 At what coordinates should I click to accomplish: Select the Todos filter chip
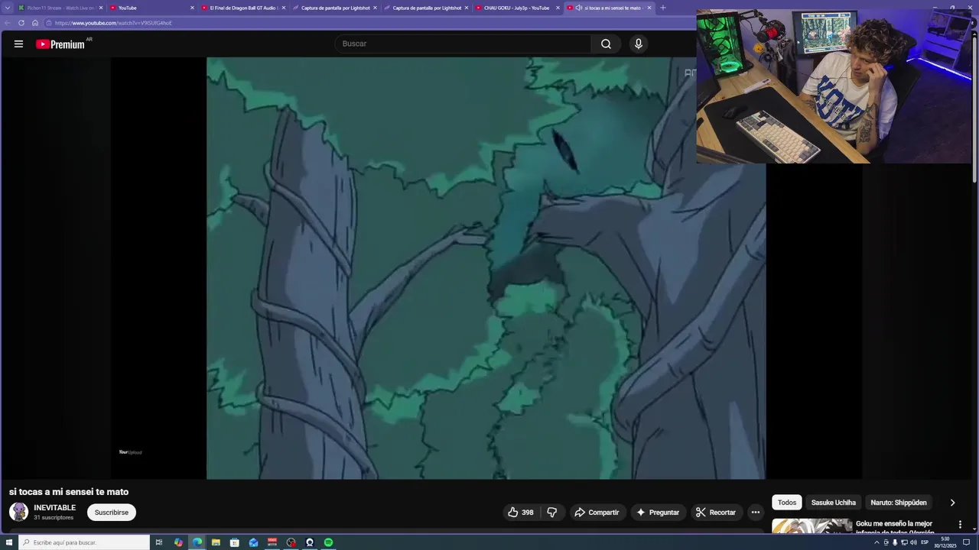pyautogui.click(x=787, y=503)
